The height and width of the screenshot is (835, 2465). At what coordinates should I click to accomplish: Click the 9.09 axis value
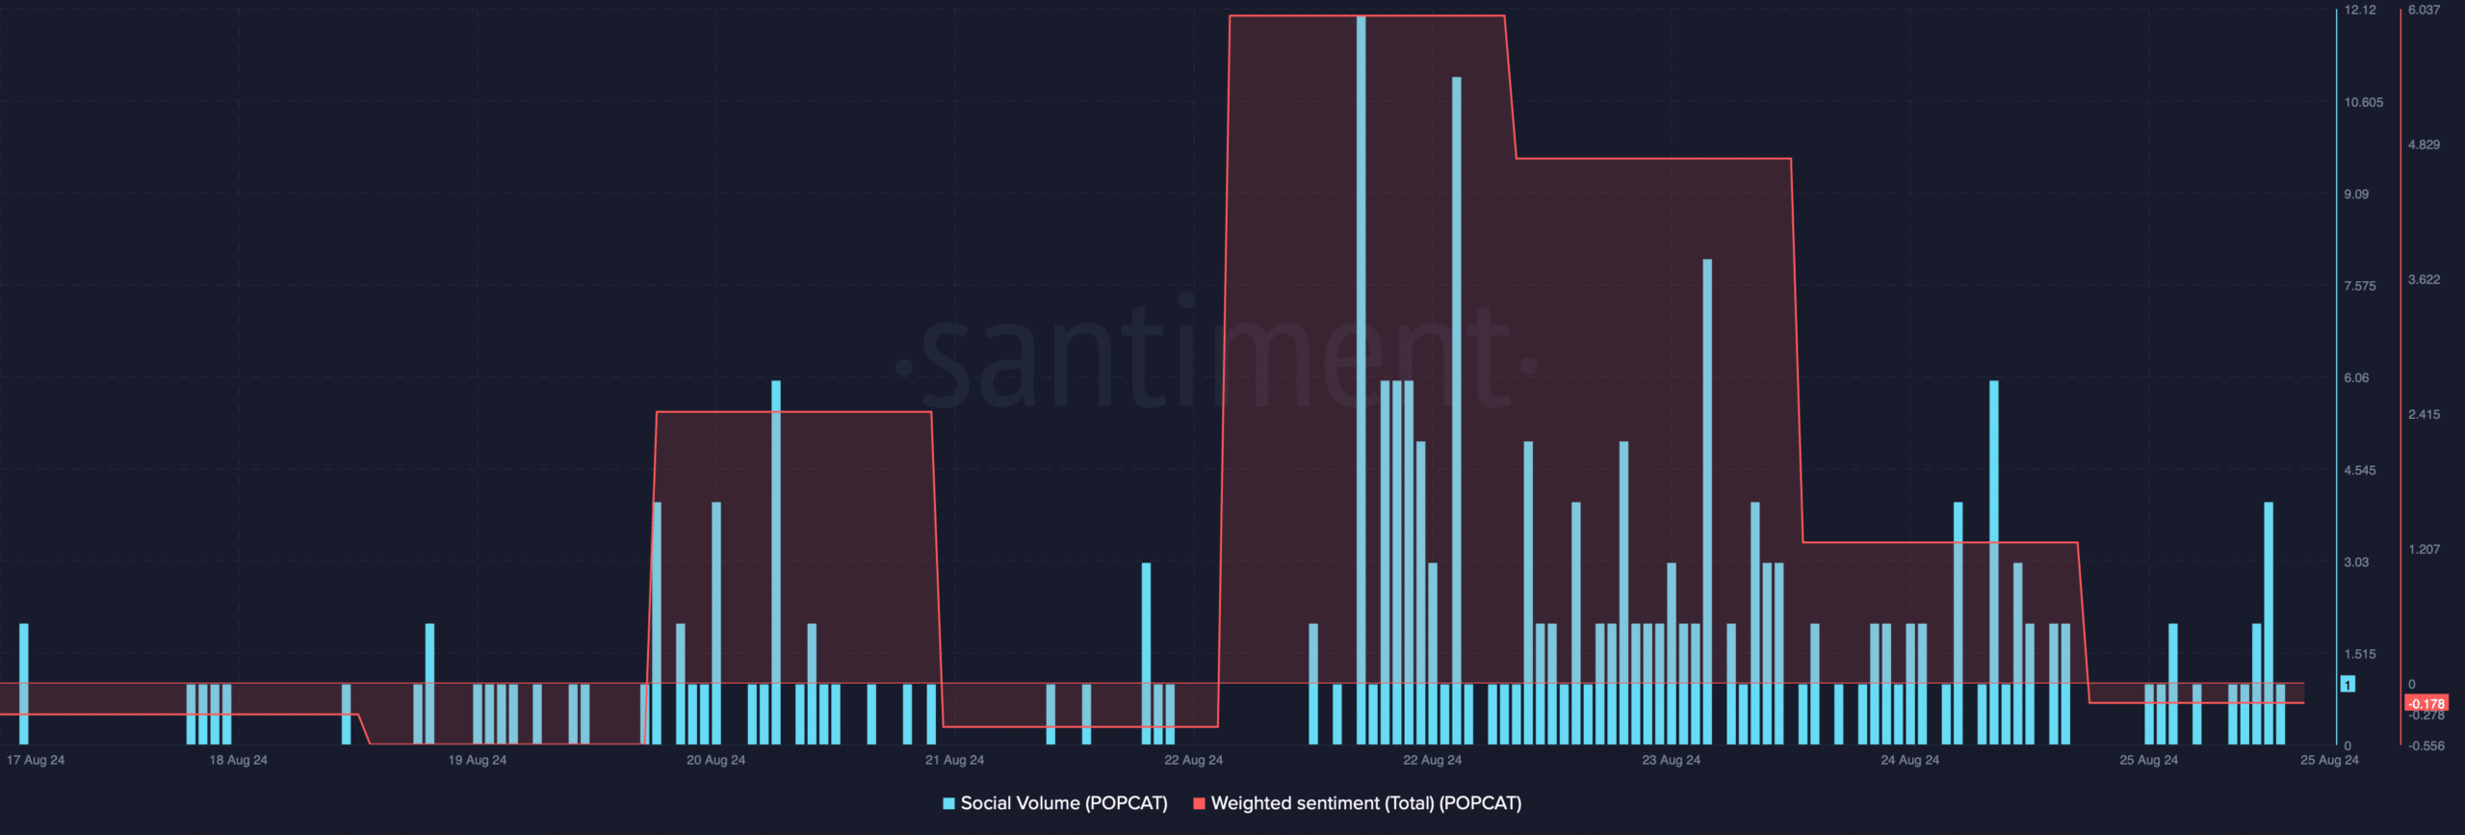2356,194
